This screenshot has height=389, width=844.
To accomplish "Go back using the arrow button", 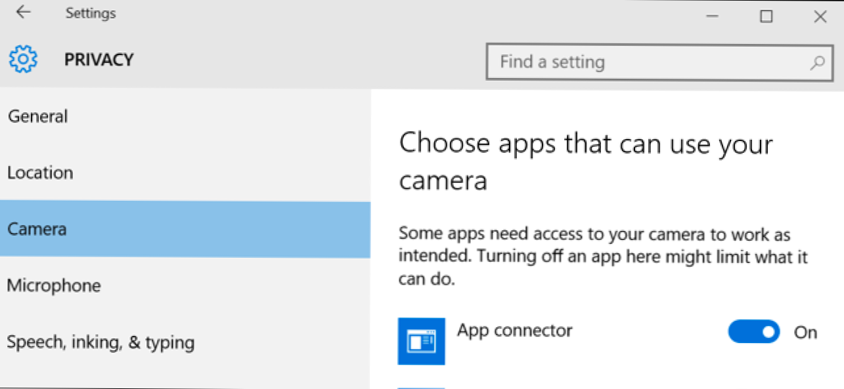I will [24, 13].
